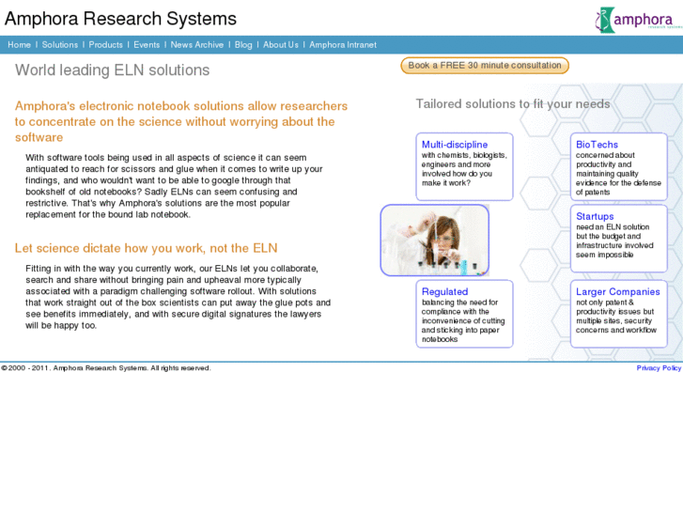Image resolution: width=683 pixels, height=512 pixels.
Task: Click the lab scientist photo thumbnail
Action: coord(435,240)
